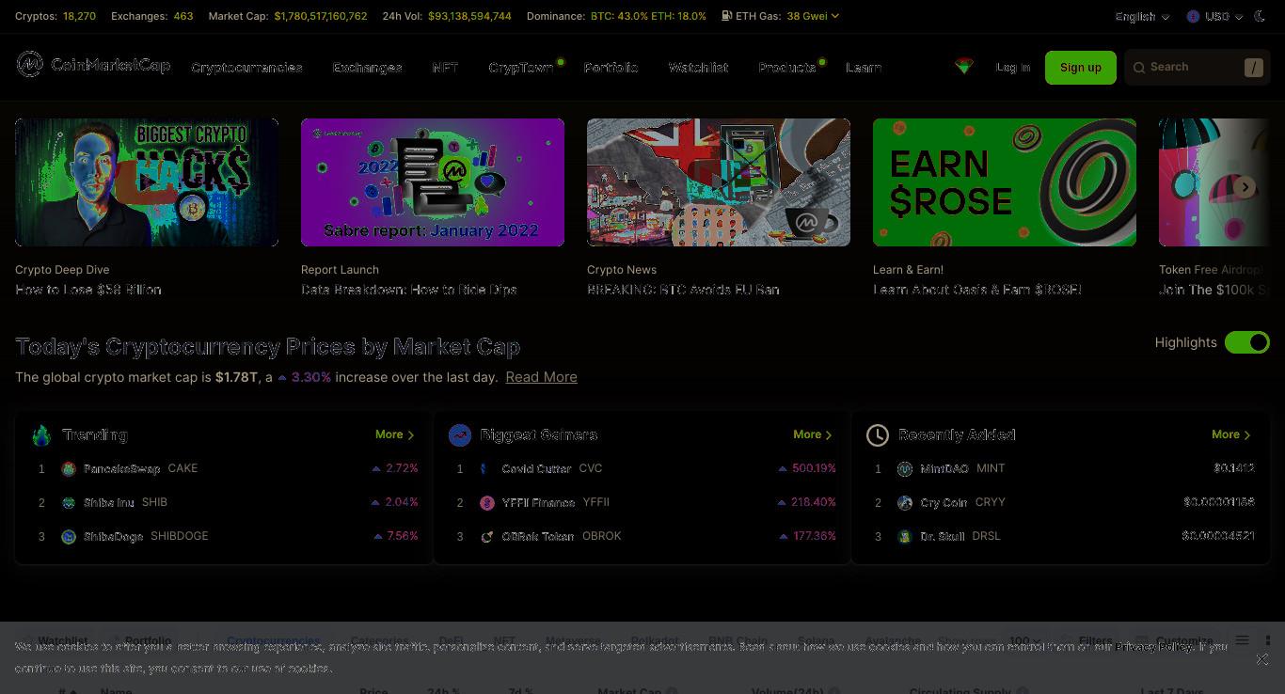Open the Privacy Policy link
1285x694 pixels.
tap(1154, 647)
